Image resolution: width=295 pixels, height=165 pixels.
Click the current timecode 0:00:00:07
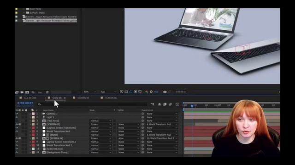pyautogui.click(x=25, y=103)
